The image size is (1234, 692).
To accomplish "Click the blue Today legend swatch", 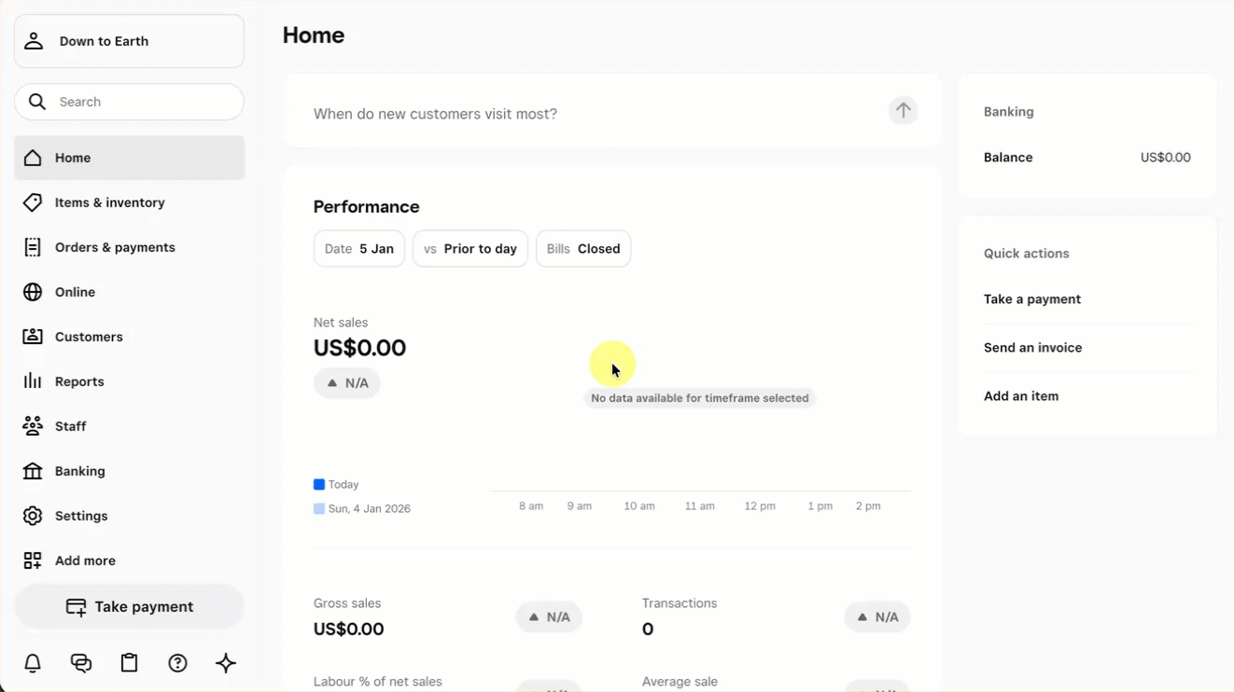I will (x=319, y=485).
